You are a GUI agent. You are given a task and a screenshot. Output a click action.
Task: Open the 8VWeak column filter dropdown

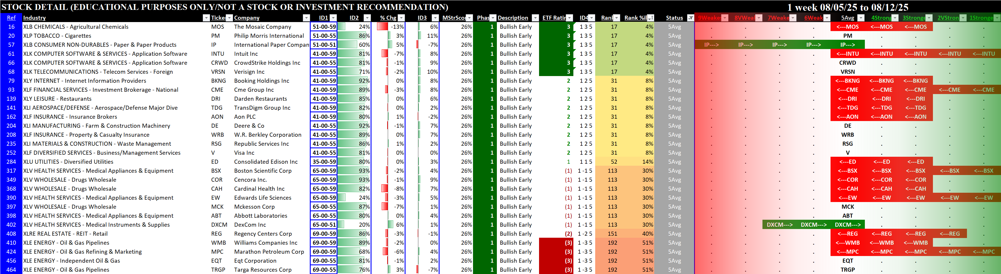coord(759,18)
